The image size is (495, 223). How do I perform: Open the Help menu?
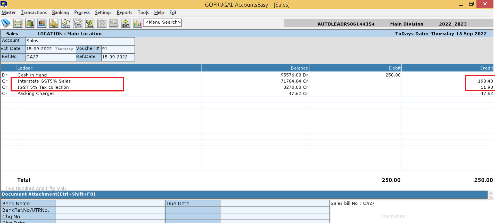[159, 12]
